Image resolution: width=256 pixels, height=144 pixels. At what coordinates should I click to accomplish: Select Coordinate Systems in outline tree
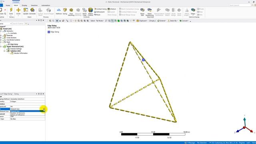click(x=13, y=40)
